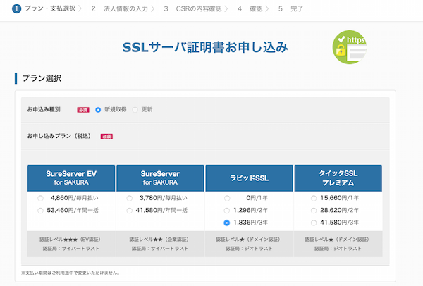
Task: Click ラピッドSSL 認証レベル★（ドメイン認証） text
Action: coord(248,240)
